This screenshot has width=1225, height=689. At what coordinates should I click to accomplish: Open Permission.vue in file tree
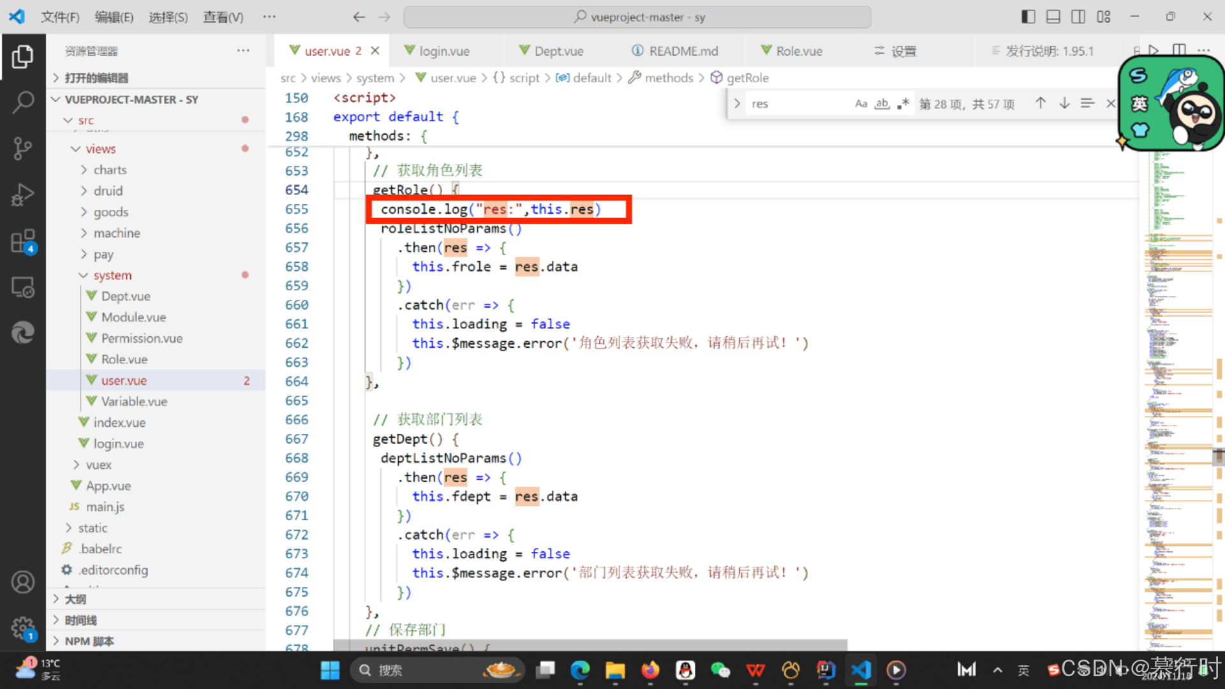(x=142, y=338)
